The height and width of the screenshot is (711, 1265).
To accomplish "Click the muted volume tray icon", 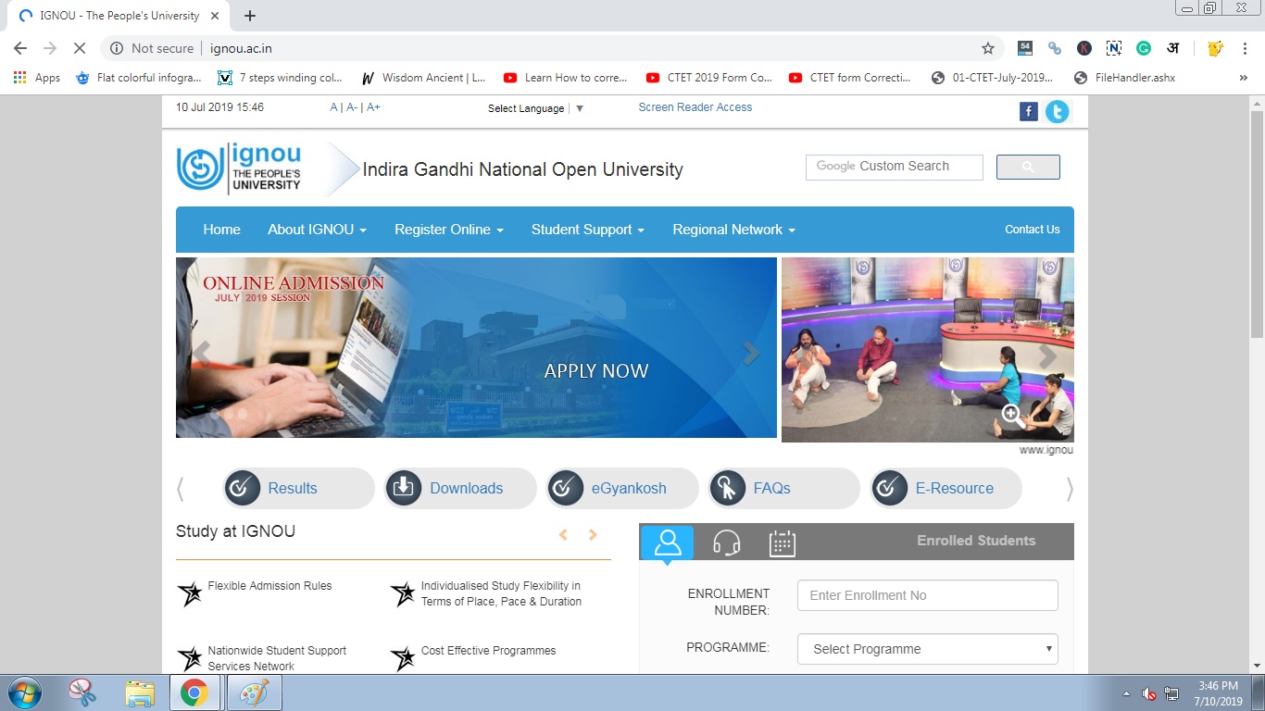I will tap(1148, 693).
